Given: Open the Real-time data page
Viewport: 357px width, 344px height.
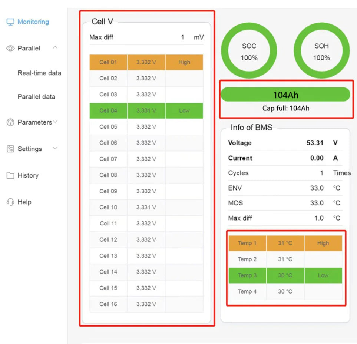Looking at the screenshot, I should pyautogui.click(x=39, y=73).
